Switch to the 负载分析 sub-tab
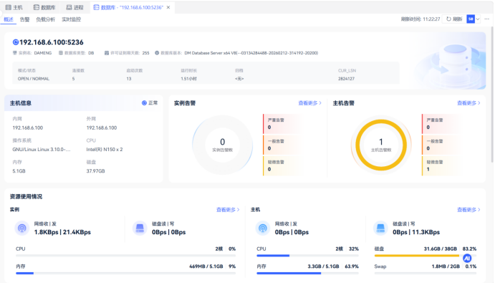The image size is (495, 283). (45, 19)
